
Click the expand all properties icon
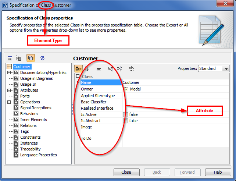coord(111,69)
